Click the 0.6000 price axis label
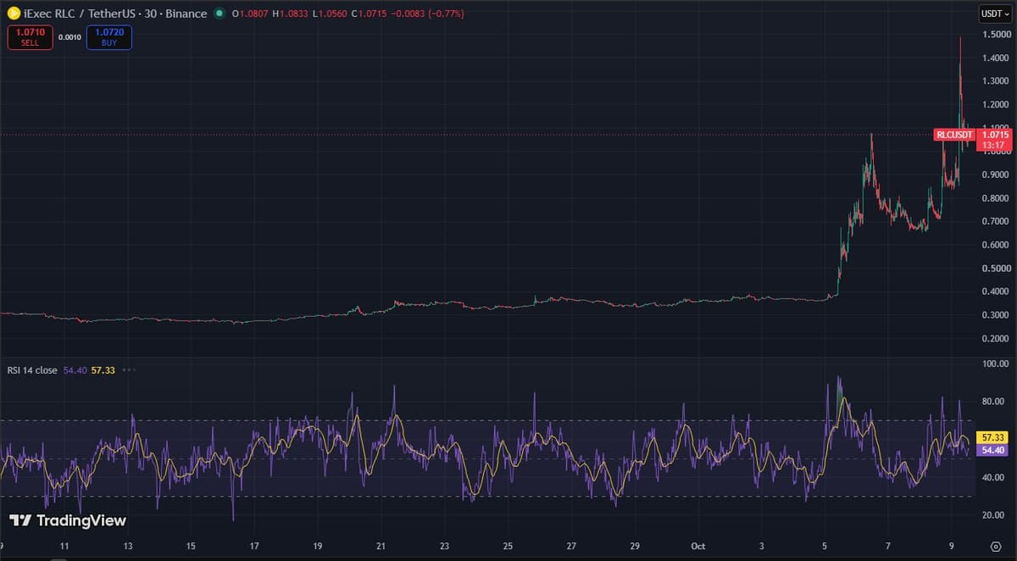 (995, 245)
